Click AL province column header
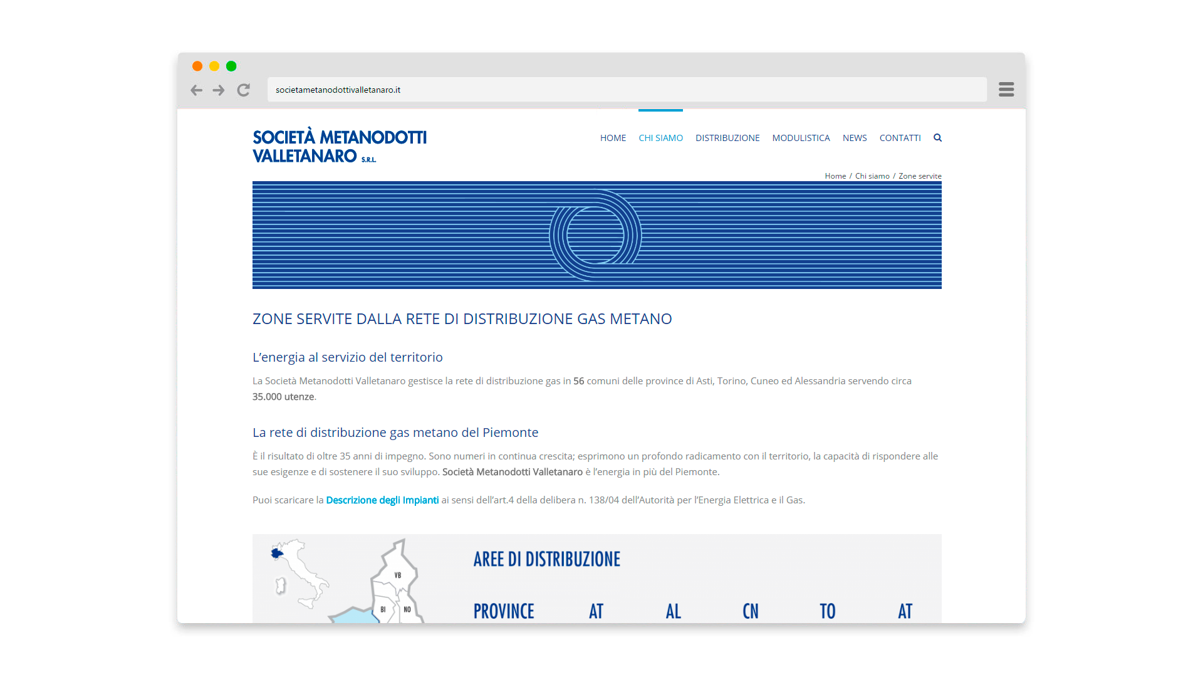 pos(673,611)
